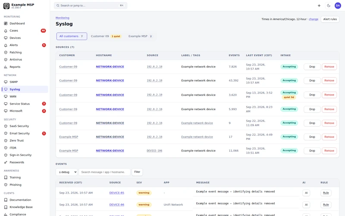Click the Sign-in Security icon
The width and height of the screenshot is (345, 216).
pyautogui.click(x=6, y=155)
